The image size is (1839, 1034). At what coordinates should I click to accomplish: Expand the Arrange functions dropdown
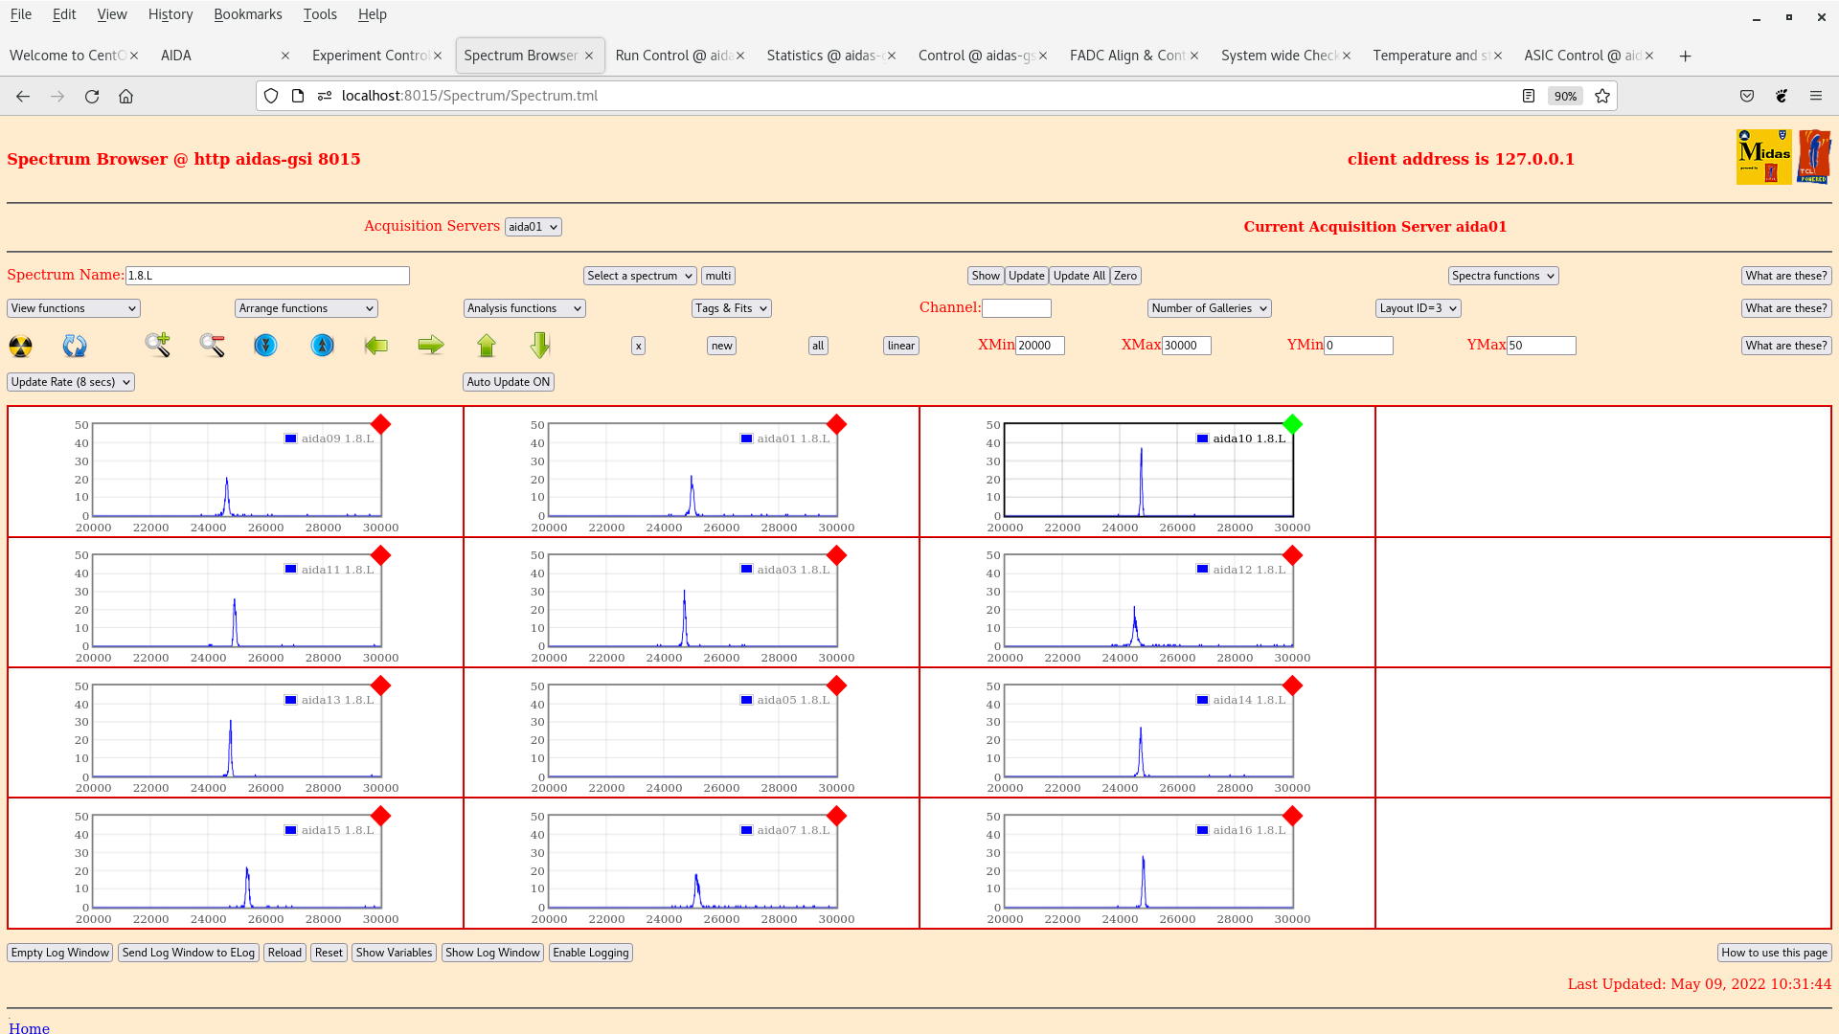pos(306,308)
